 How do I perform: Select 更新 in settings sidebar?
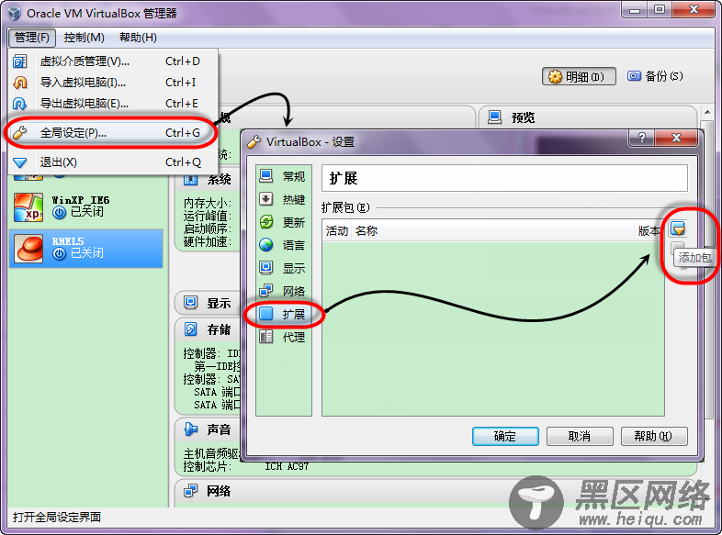coord(284,222)
